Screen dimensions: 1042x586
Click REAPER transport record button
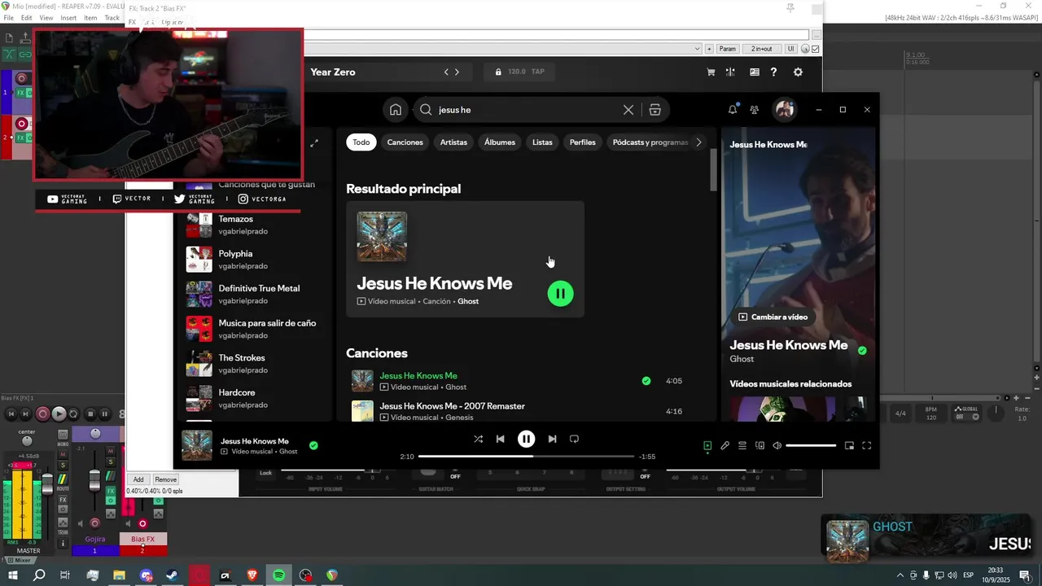pyautogui.click(x=43, y=413)
